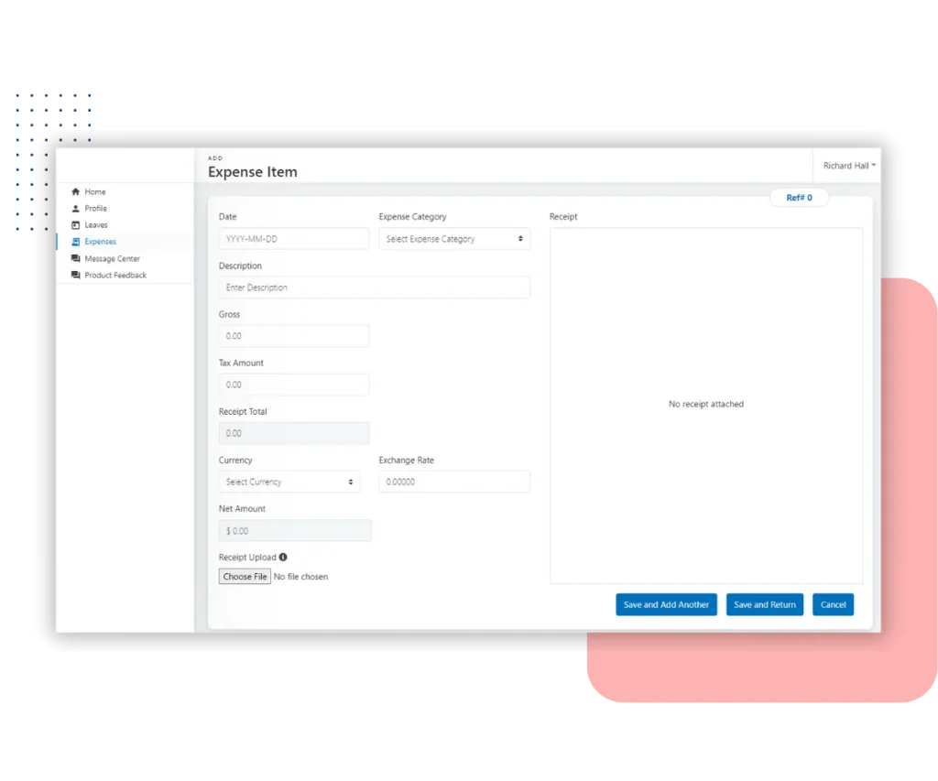Click the Product Feedback icon
Viewport: 938px width, 781px height.
click(x=76, y=276)
